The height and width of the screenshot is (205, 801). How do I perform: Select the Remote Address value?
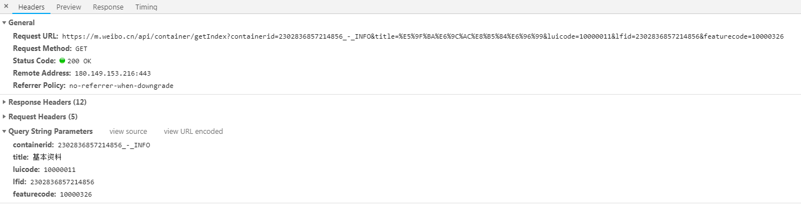coord(113,73)
